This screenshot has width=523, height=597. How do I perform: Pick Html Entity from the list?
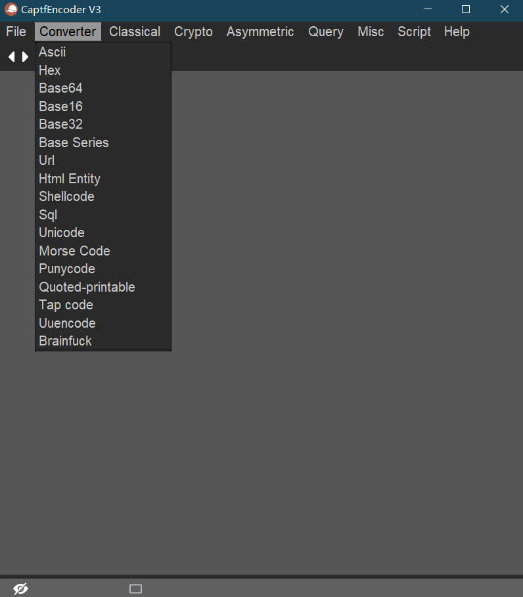tap(70, 179)
